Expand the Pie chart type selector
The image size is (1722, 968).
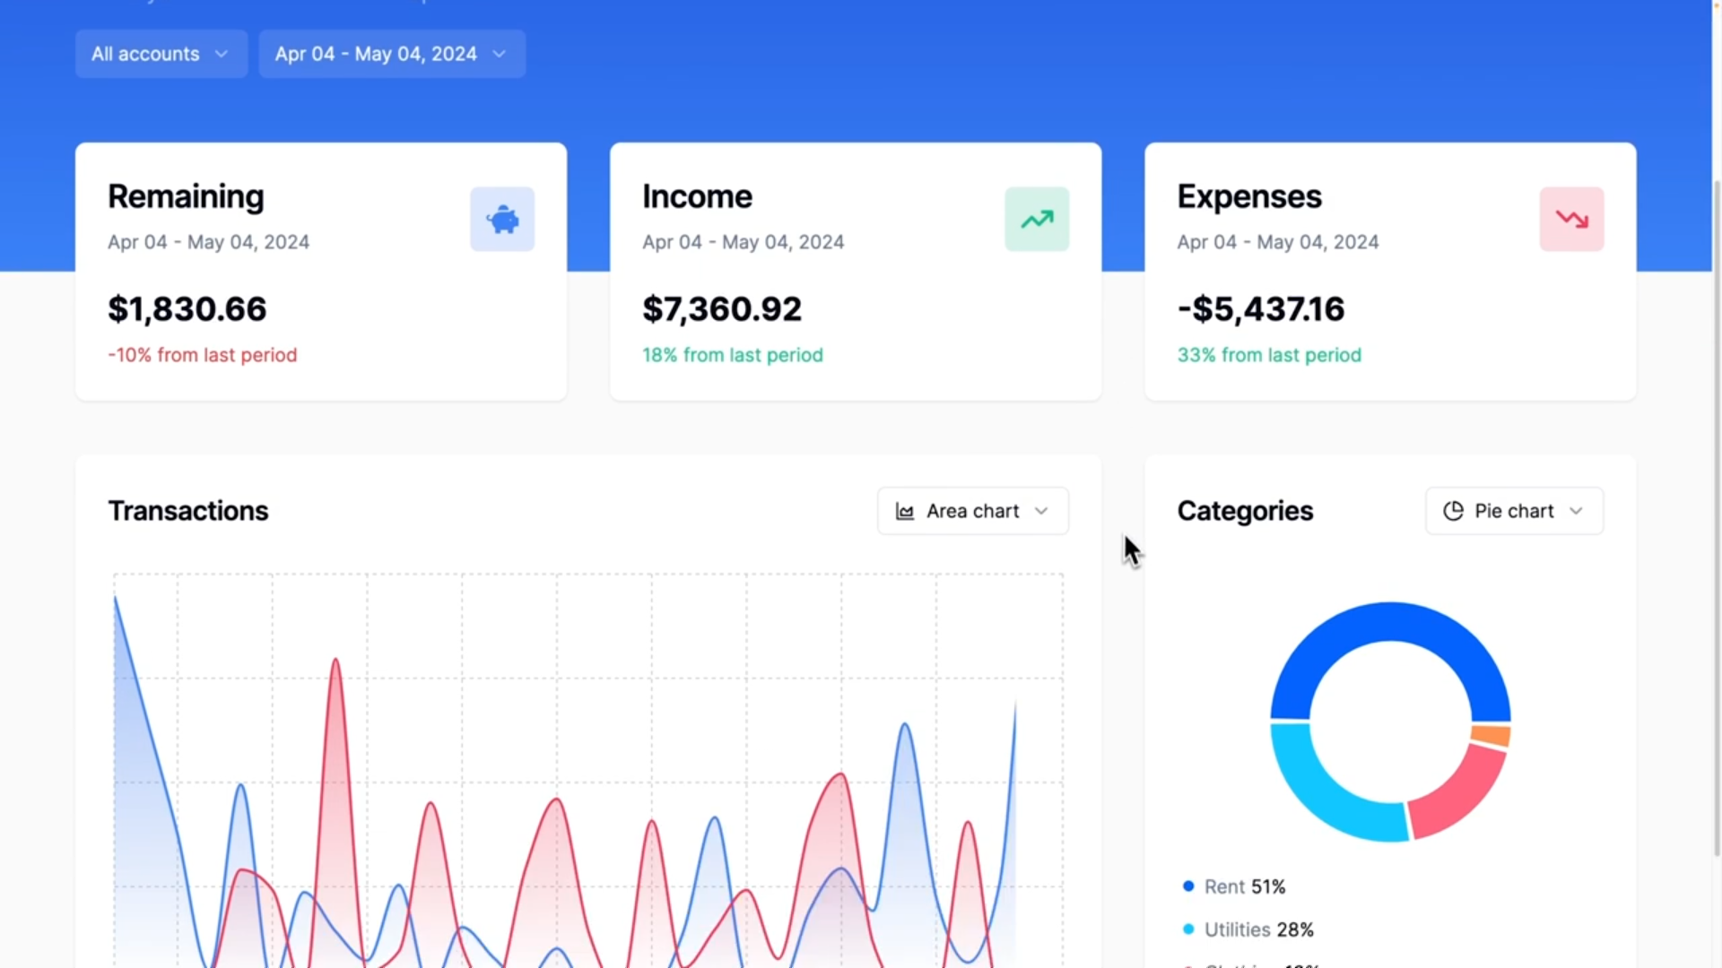[1514, 511]
